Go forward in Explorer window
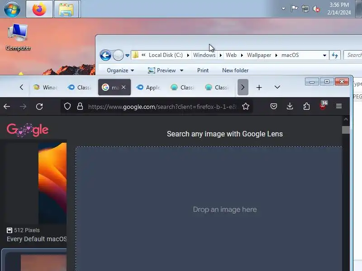 tap(118, 55)
